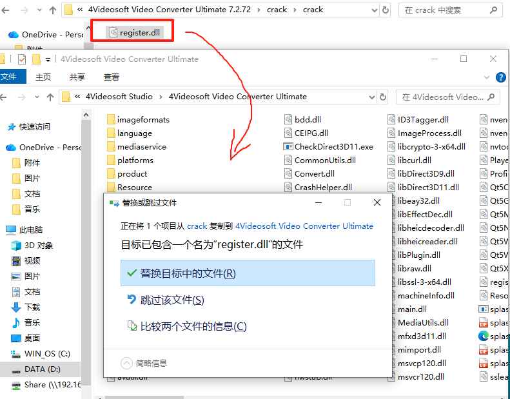Open crack window address history dropdown
The height and width of the screenshot is (399, 510).
tap(375, 10)
